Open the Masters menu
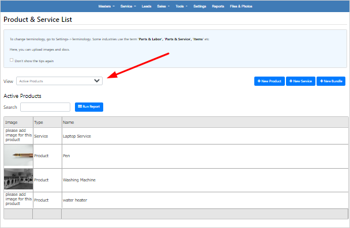 (107, 6)
